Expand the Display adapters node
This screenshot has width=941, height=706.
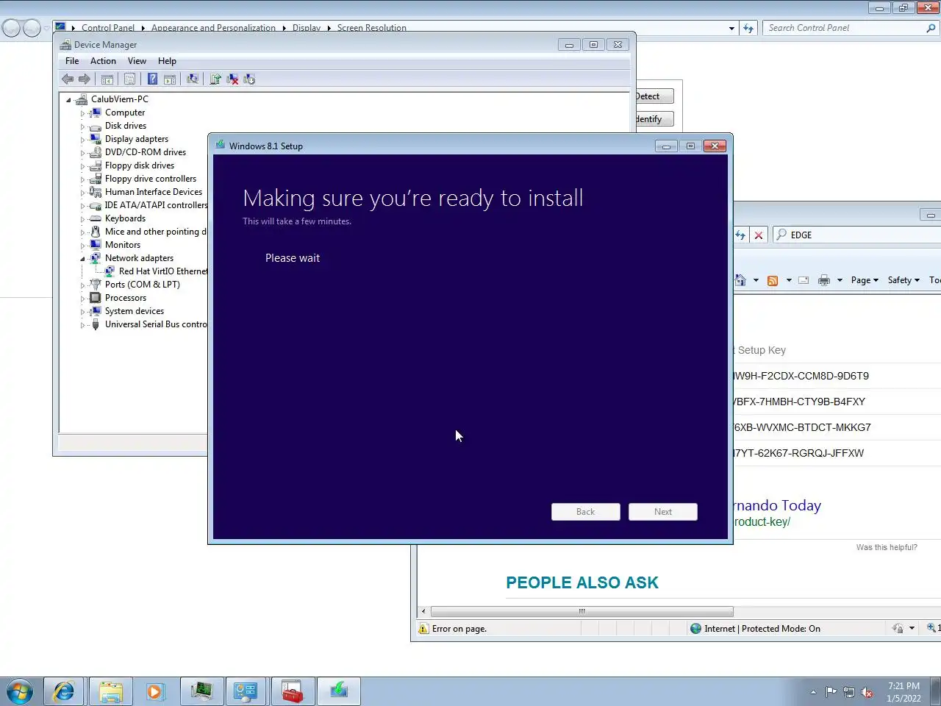82,140
